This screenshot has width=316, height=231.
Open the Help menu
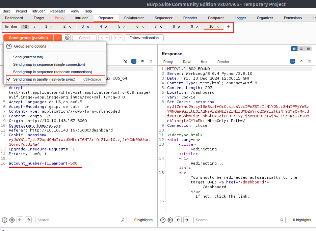(x=88, y=11)
